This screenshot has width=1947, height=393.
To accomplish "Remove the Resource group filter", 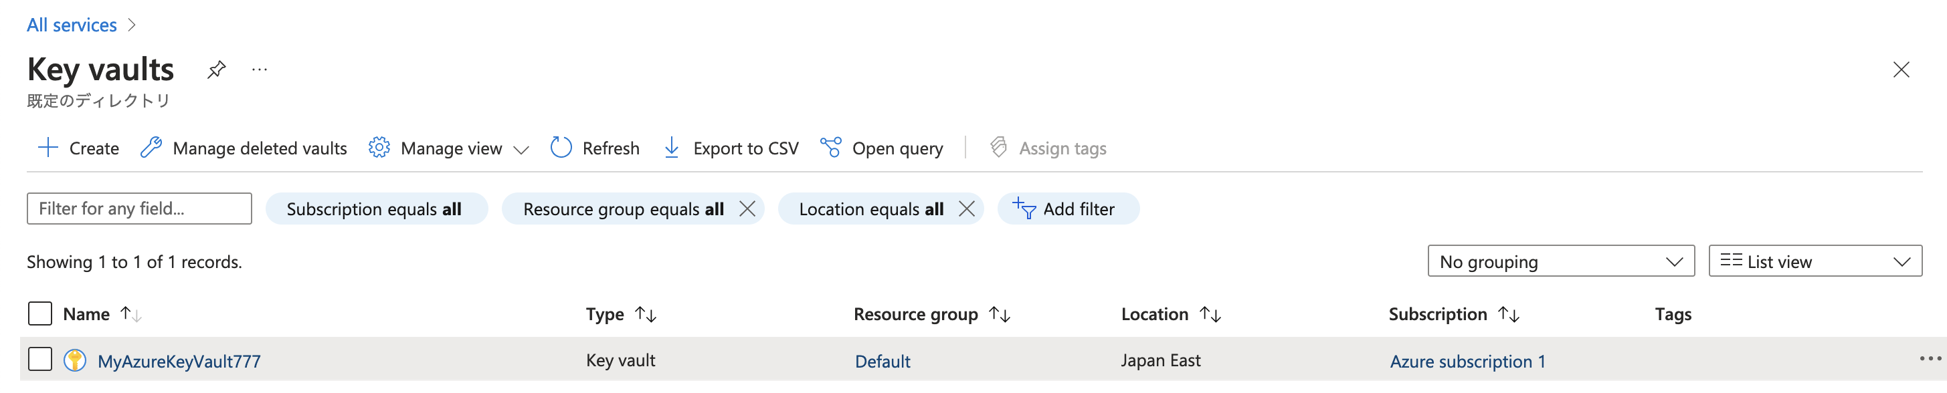I will pyautogui.click(x=747, y=209).
